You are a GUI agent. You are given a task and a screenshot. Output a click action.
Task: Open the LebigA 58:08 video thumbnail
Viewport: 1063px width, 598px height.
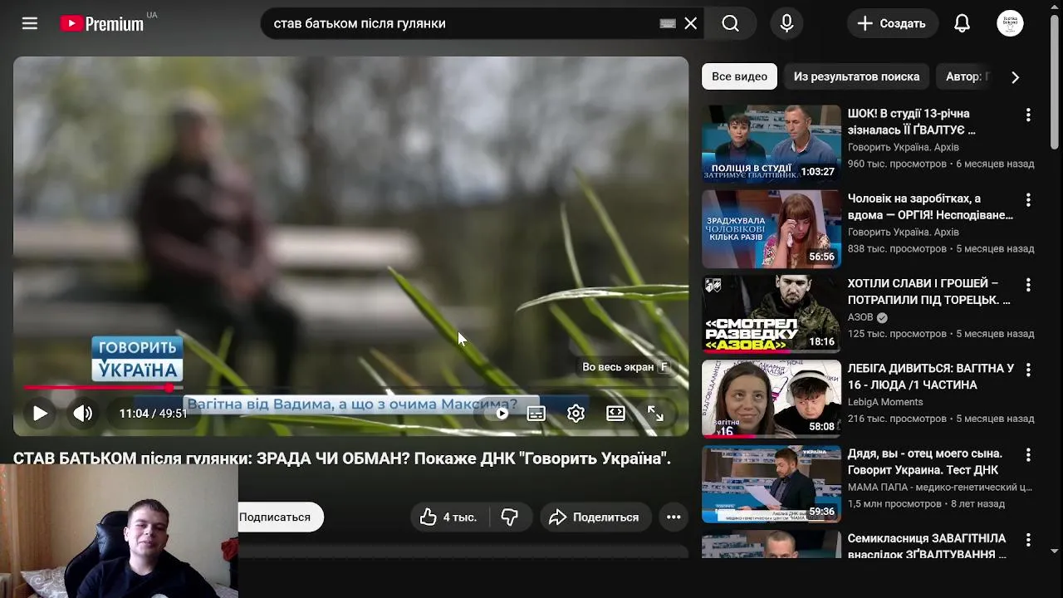(772, 399)
